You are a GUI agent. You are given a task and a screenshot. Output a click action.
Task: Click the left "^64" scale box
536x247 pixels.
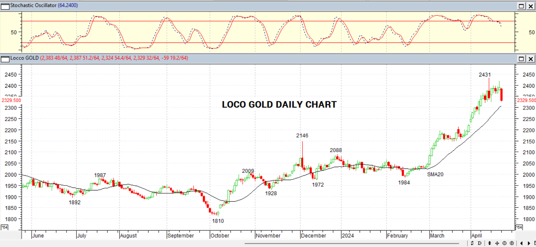tap(4, 227)
